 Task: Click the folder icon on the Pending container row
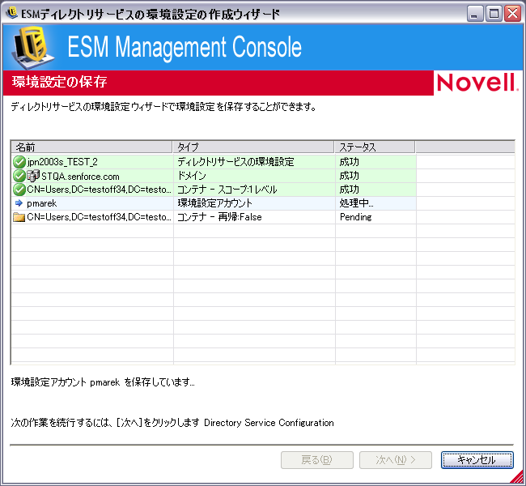coord(19,217)
